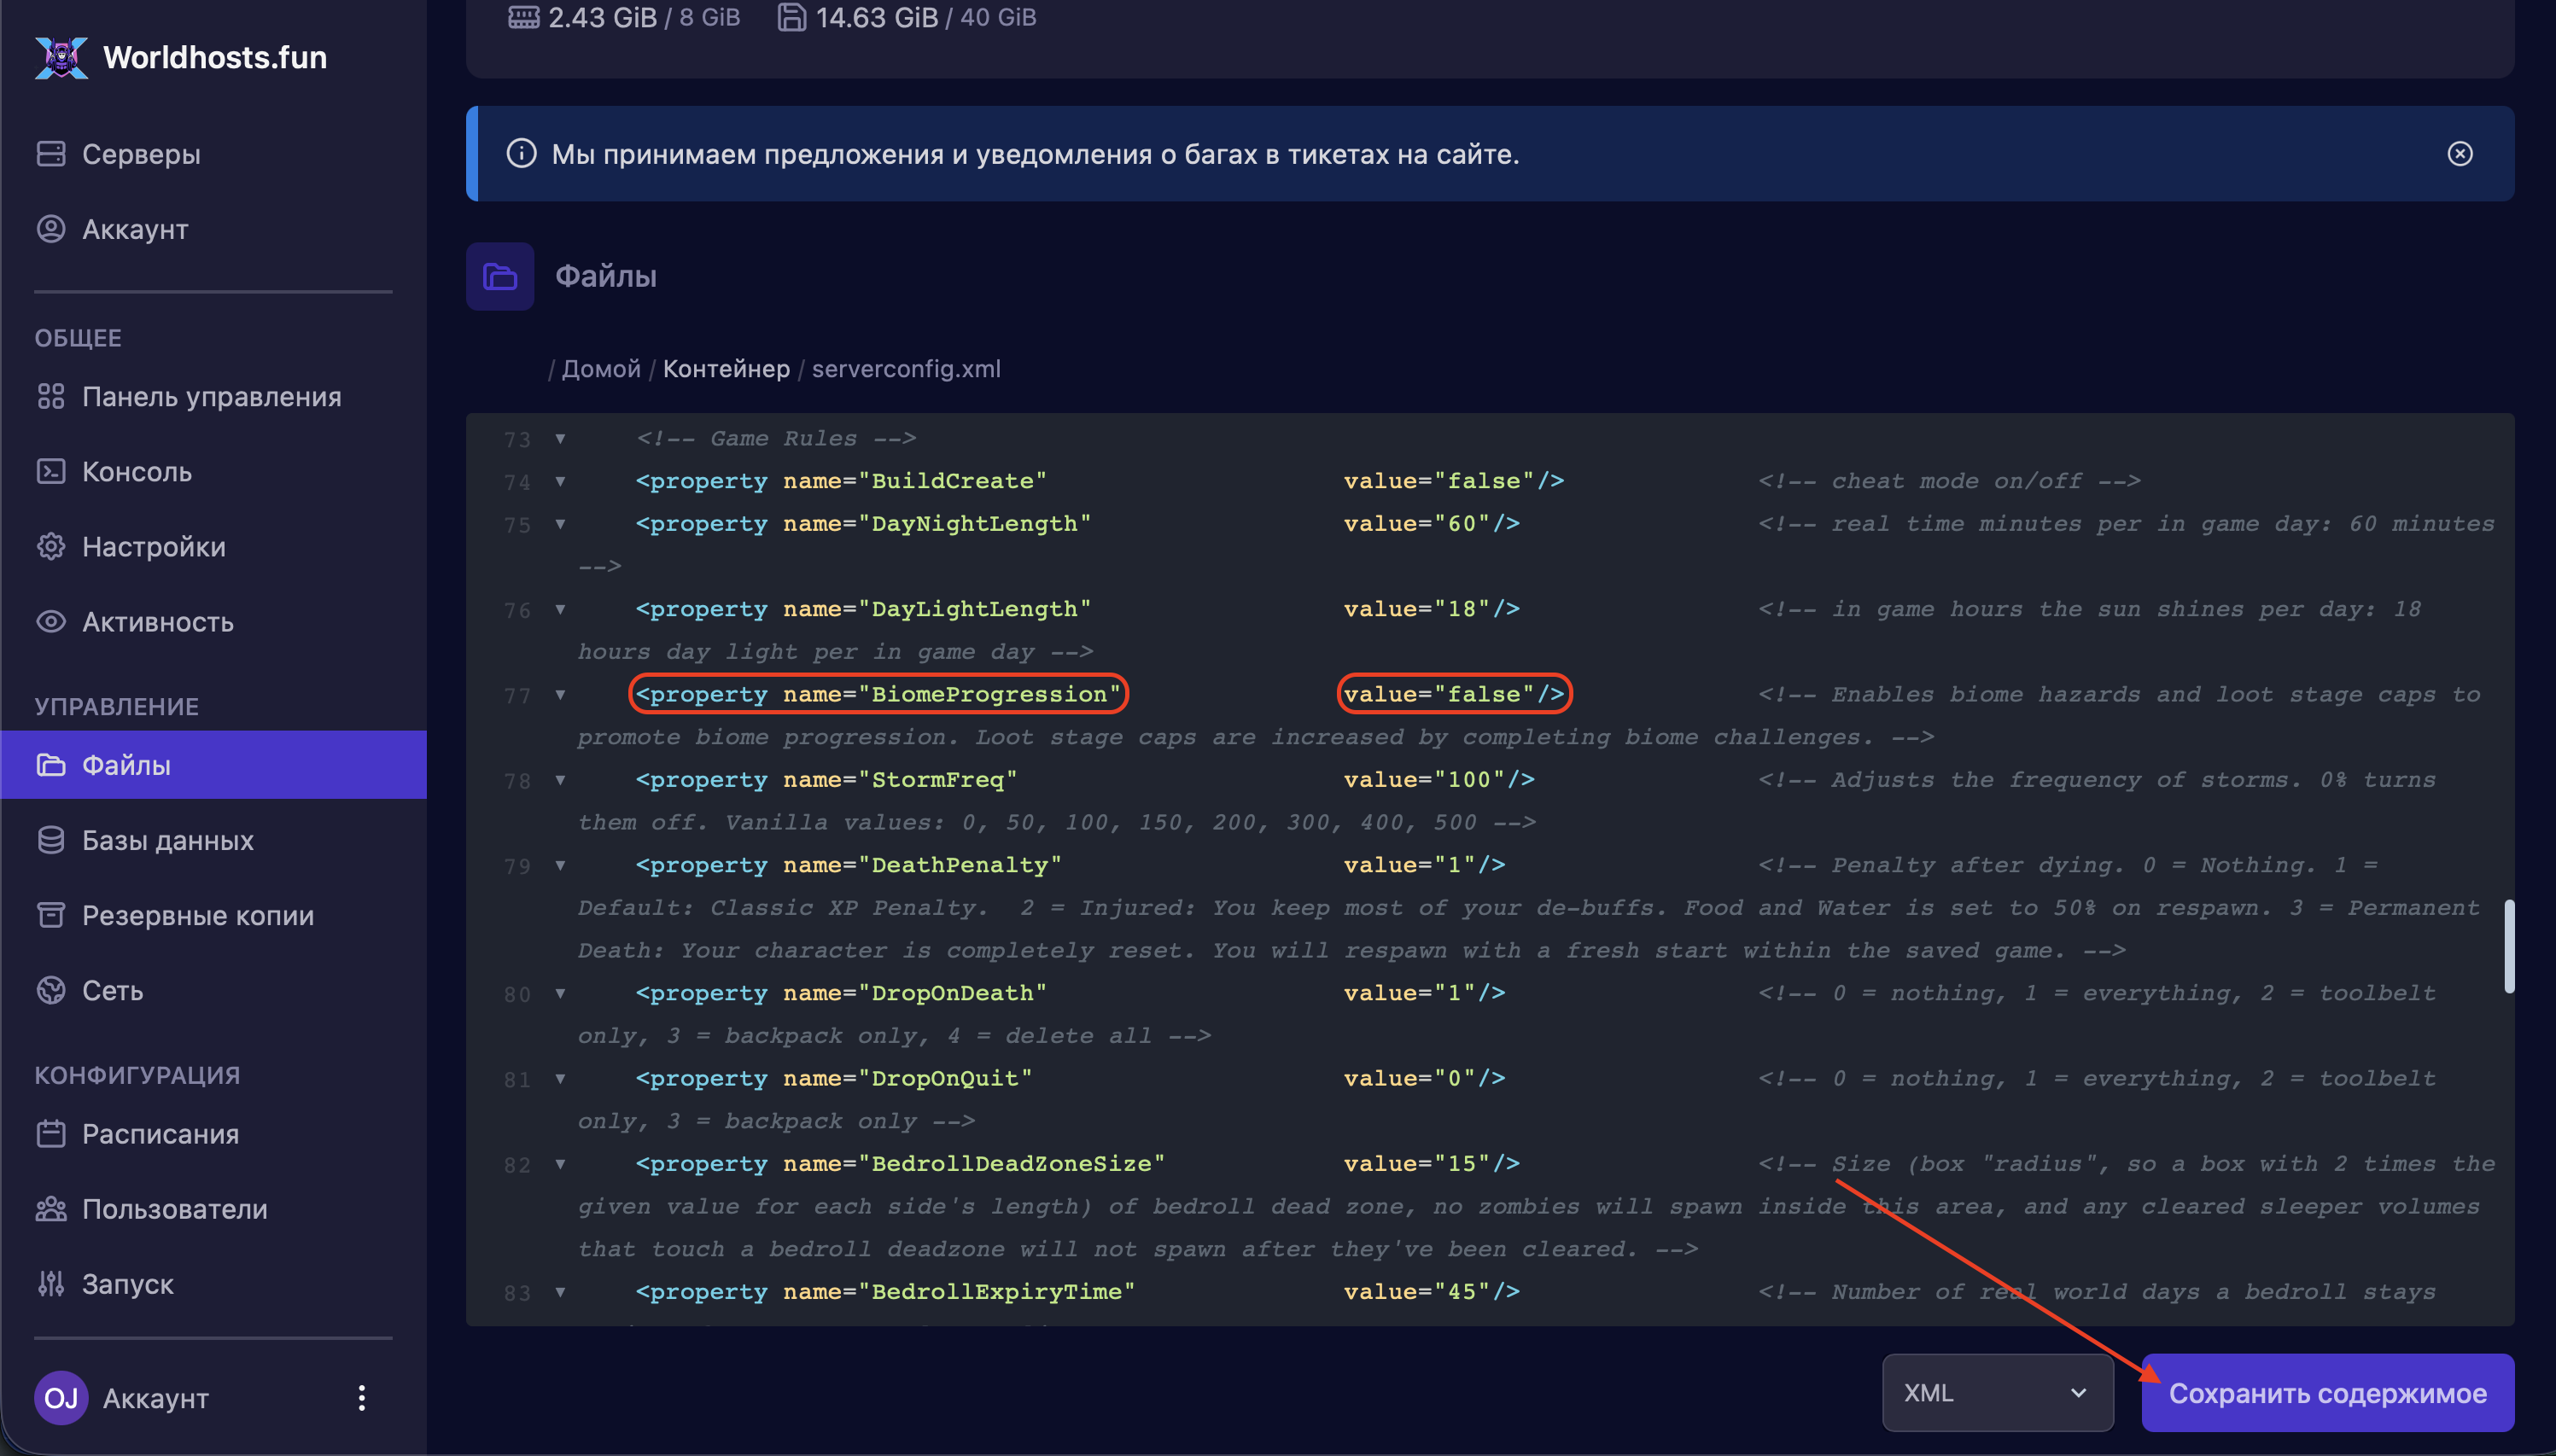The height and width of the screenshot is (1456, 2556).
Task: Open the Запуск sliders icon
Action: [51, 1283]
